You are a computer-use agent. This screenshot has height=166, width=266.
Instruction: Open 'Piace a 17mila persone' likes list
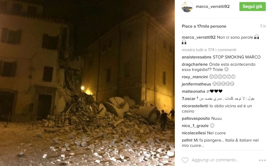(x=204, y=26)
